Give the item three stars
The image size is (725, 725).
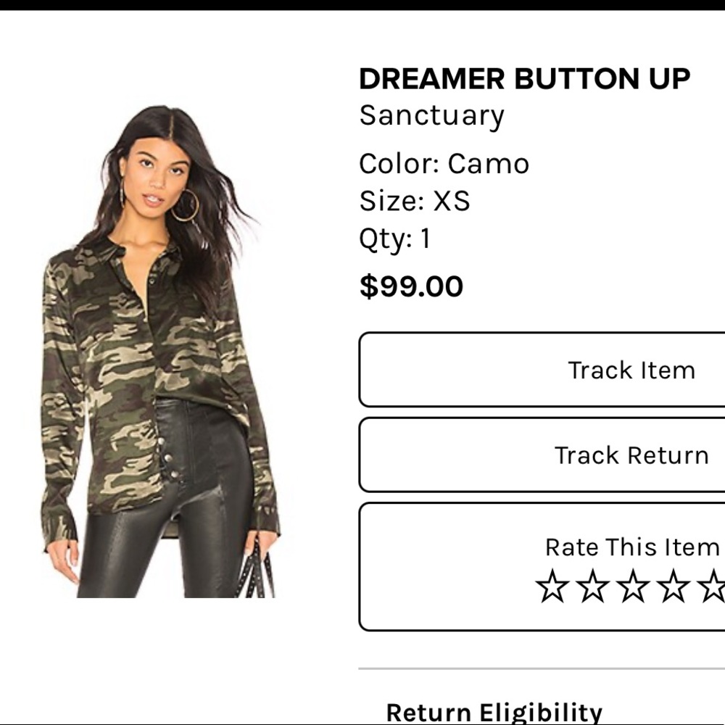632,587
